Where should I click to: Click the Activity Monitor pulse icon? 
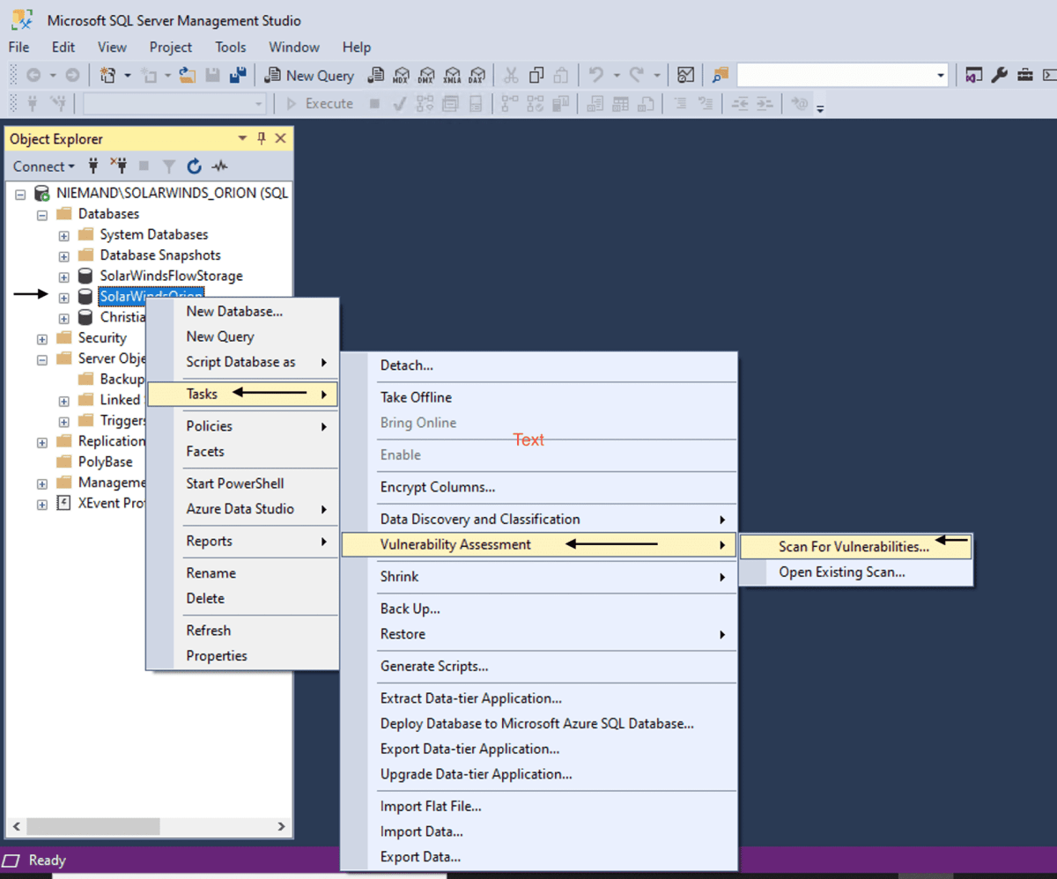coord(219,166)
